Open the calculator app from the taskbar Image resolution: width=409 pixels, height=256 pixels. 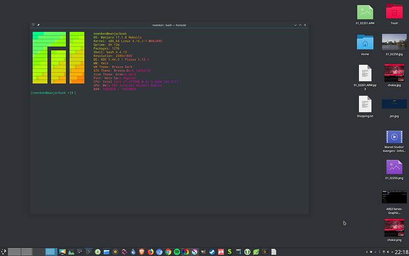(239, 252)
